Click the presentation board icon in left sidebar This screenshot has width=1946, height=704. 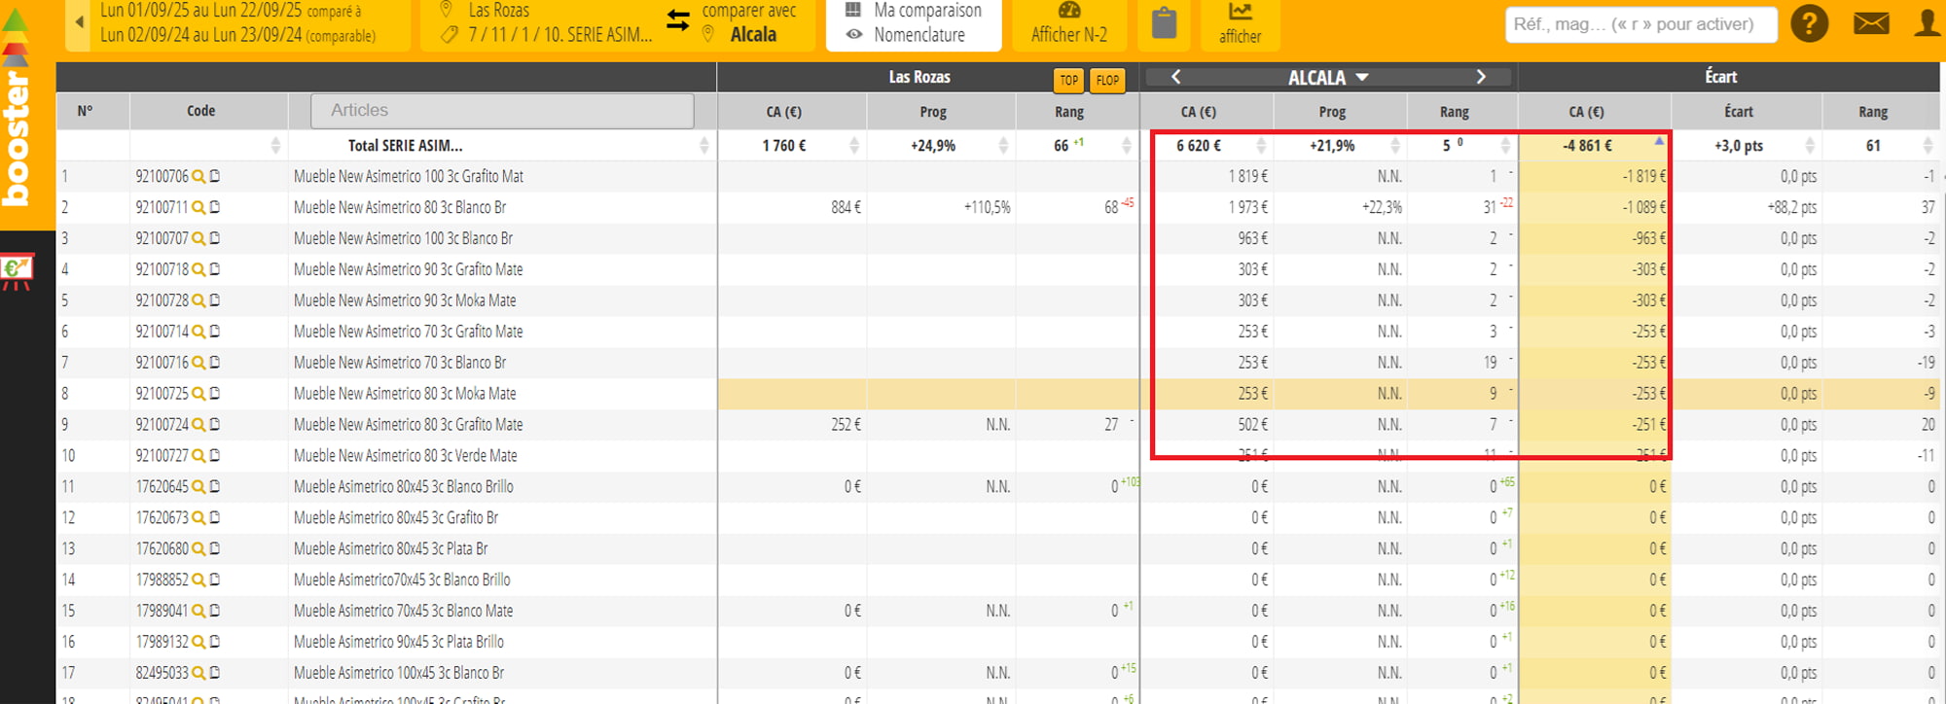click(17, 271)
